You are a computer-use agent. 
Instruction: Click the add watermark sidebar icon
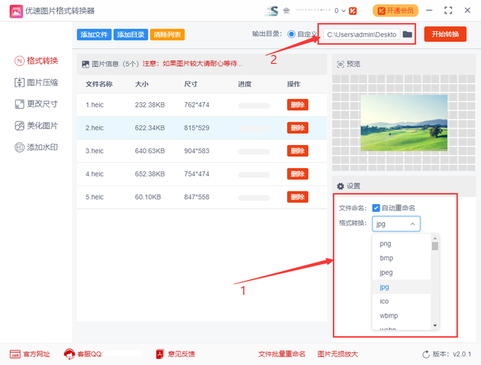pyautogui.click(x=20, y=147)
